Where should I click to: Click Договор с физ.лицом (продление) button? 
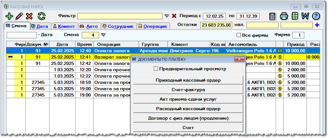[188, 118]
